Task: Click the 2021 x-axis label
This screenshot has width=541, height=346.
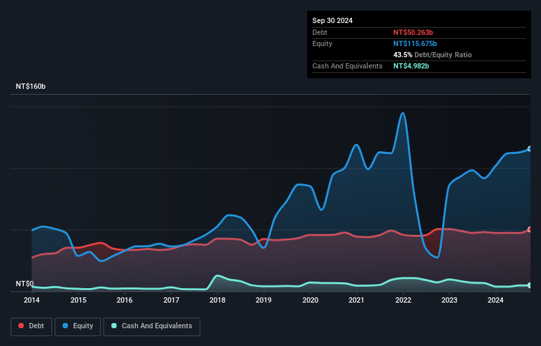Action: [356, 300]
